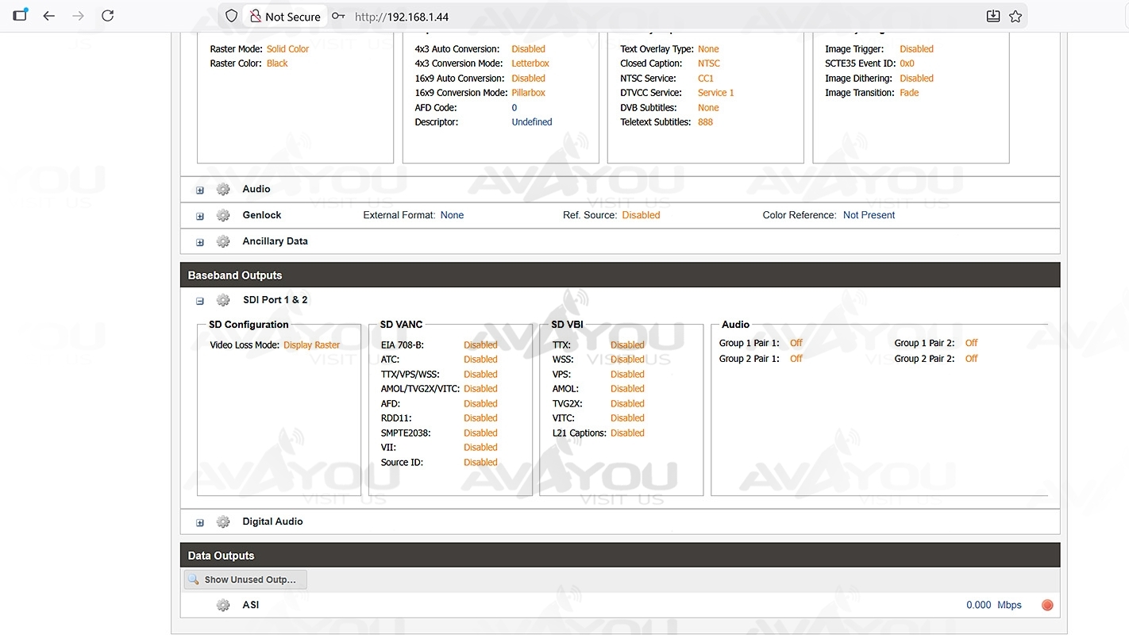1129x635 pixels.
Task: Collapse the SDI Port 1 & 2 section
Action: [x=200, y=302]
